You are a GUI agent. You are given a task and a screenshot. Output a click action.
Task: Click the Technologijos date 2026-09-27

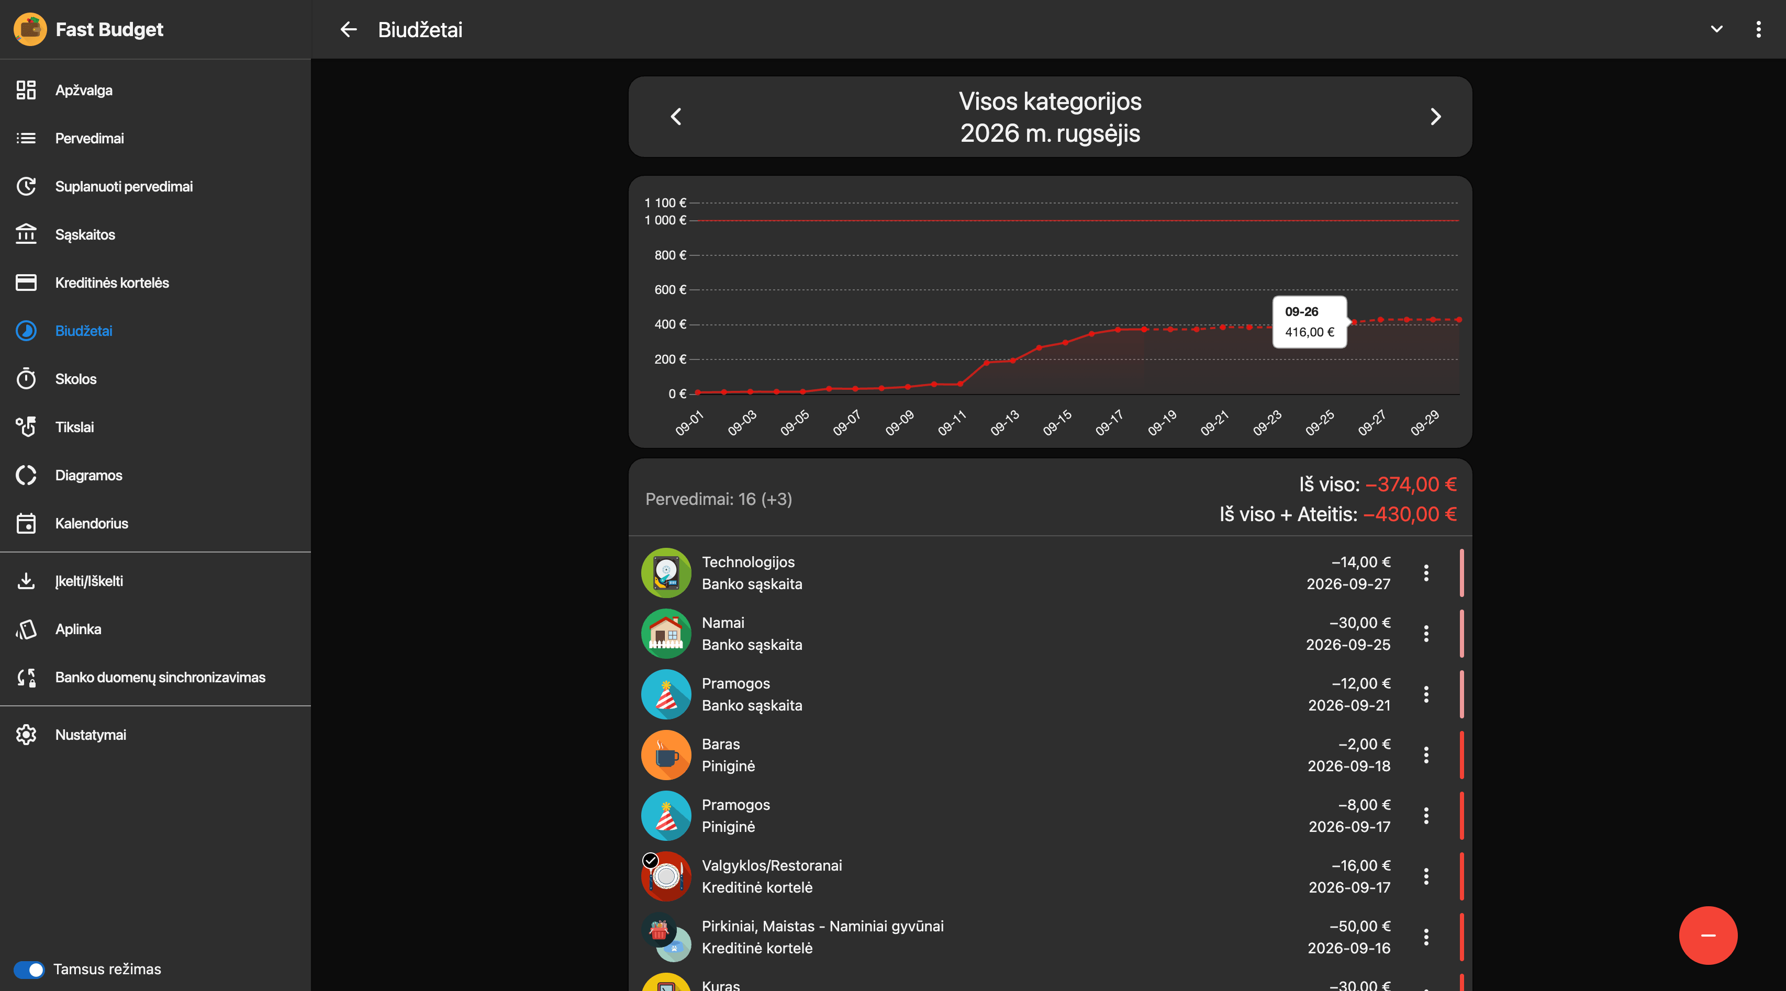(x=1348, y=584)
